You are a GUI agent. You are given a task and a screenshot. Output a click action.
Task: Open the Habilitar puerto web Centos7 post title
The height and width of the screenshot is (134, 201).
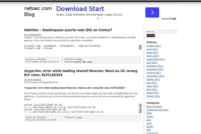(x=68, y=30)
